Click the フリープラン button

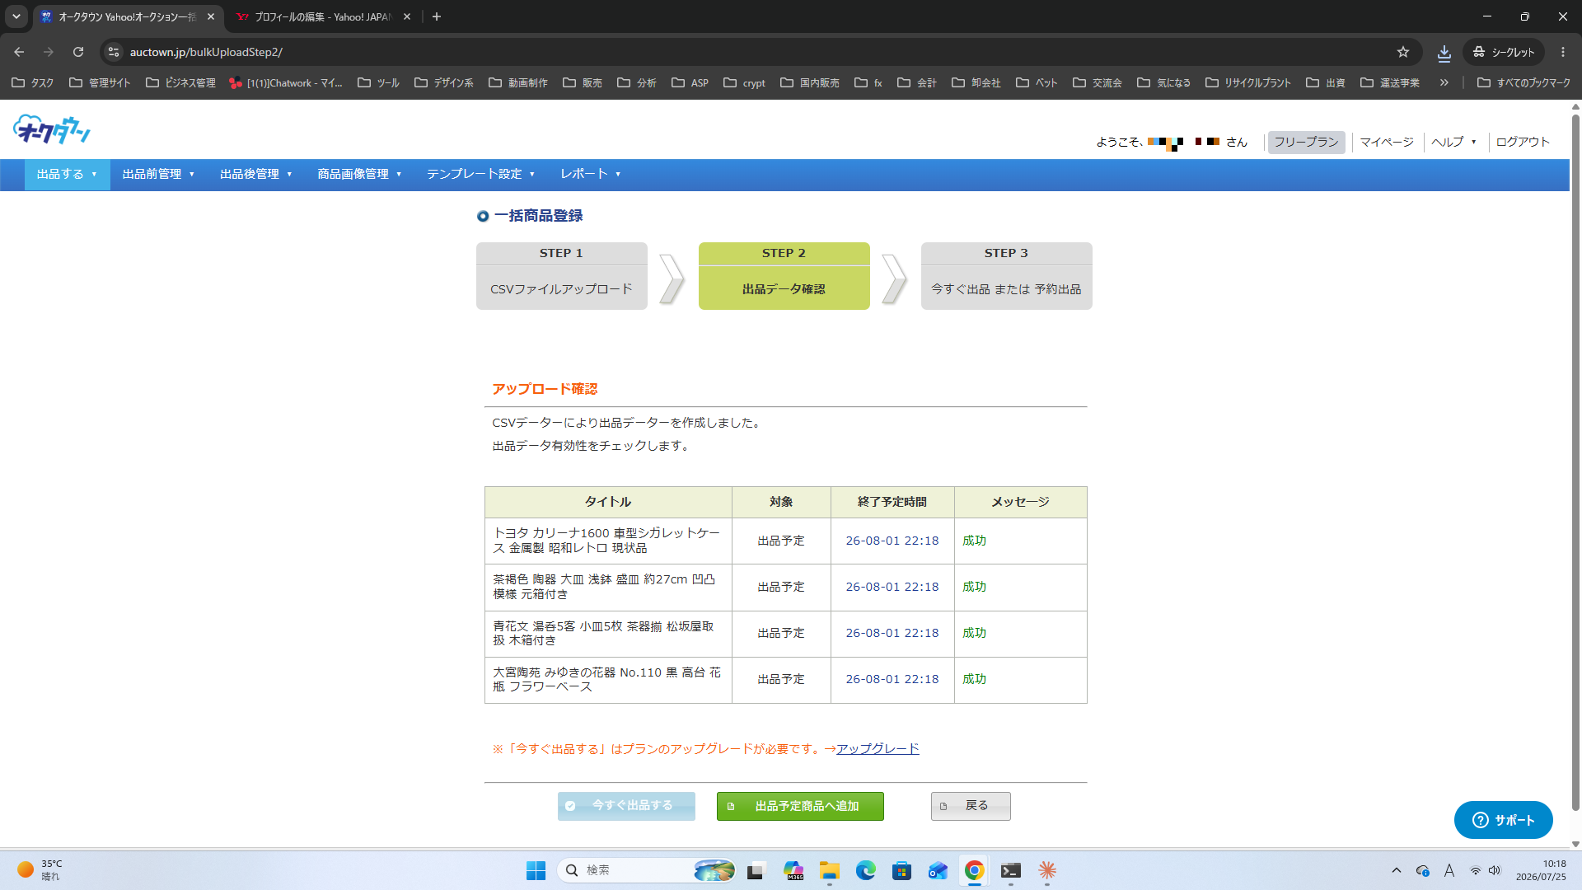[x=1306, y=142]
